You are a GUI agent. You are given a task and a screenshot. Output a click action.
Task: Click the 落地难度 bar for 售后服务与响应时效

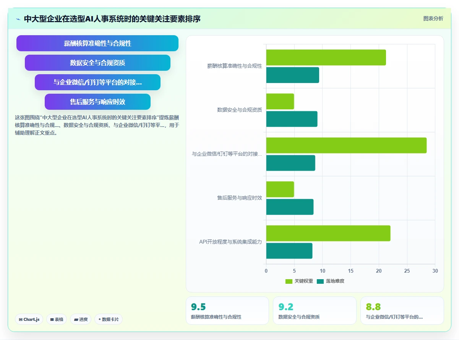(290, 207)
